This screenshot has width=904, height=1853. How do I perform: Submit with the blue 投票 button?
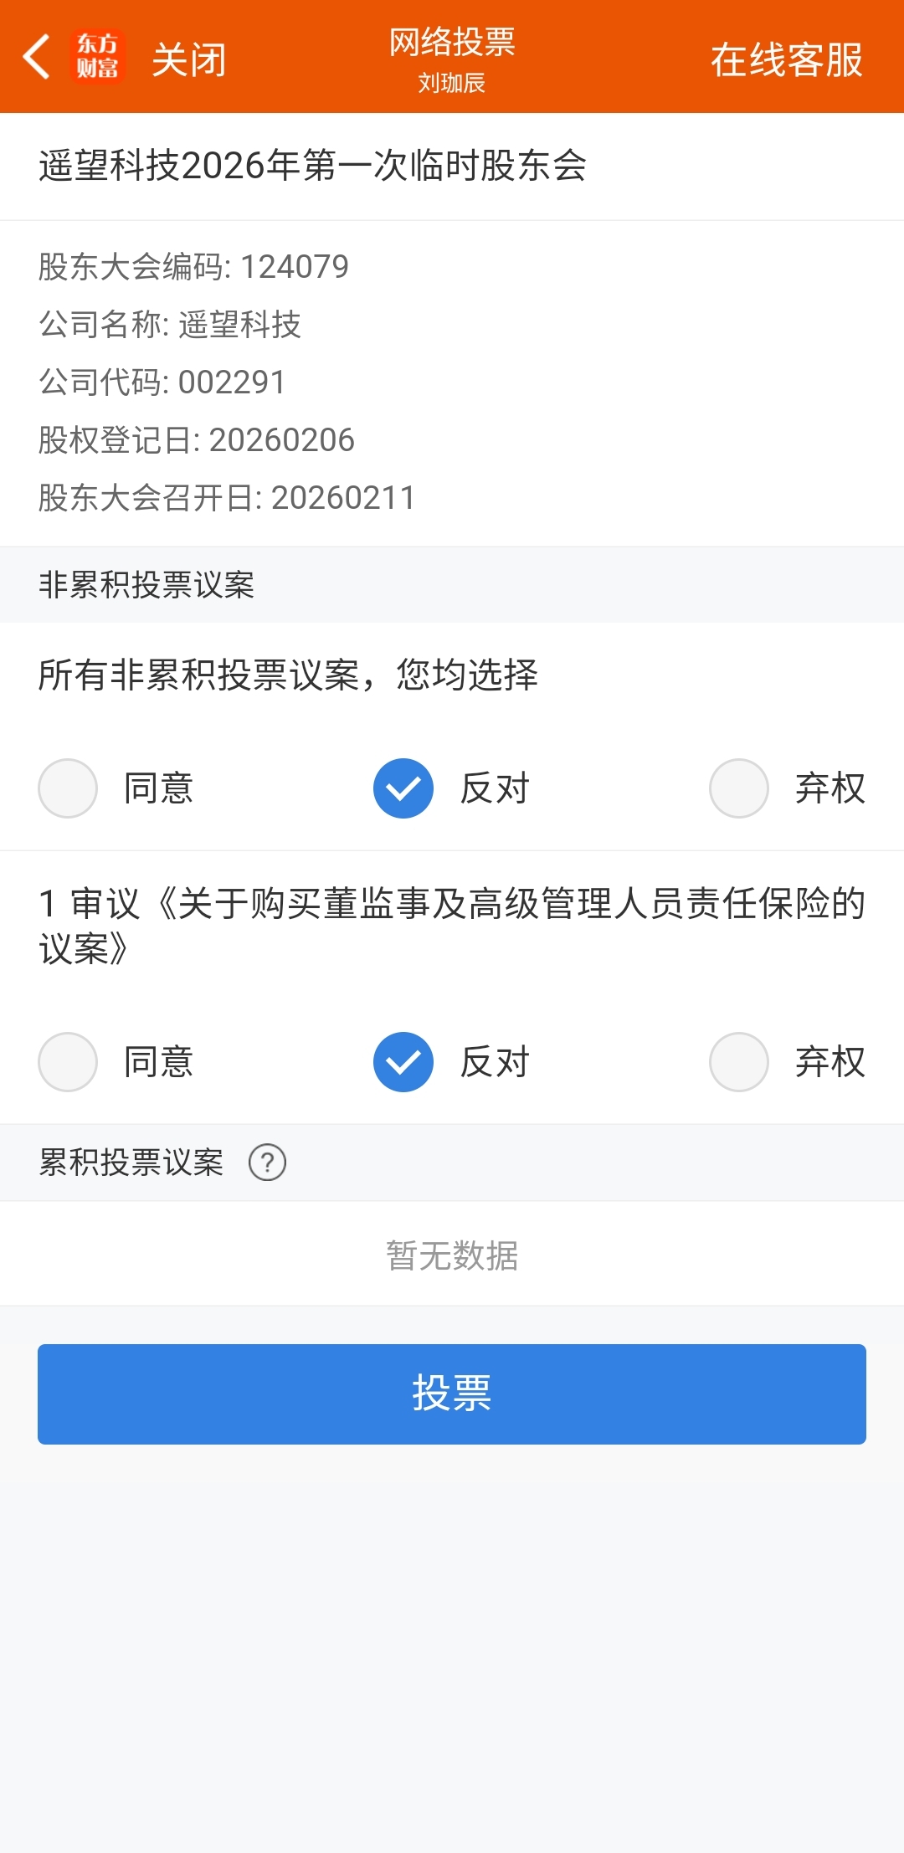click(452, 1394)
